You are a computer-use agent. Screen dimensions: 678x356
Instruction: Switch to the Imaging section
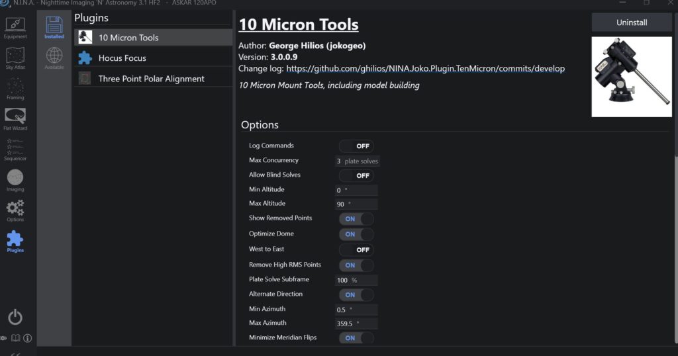15,180
